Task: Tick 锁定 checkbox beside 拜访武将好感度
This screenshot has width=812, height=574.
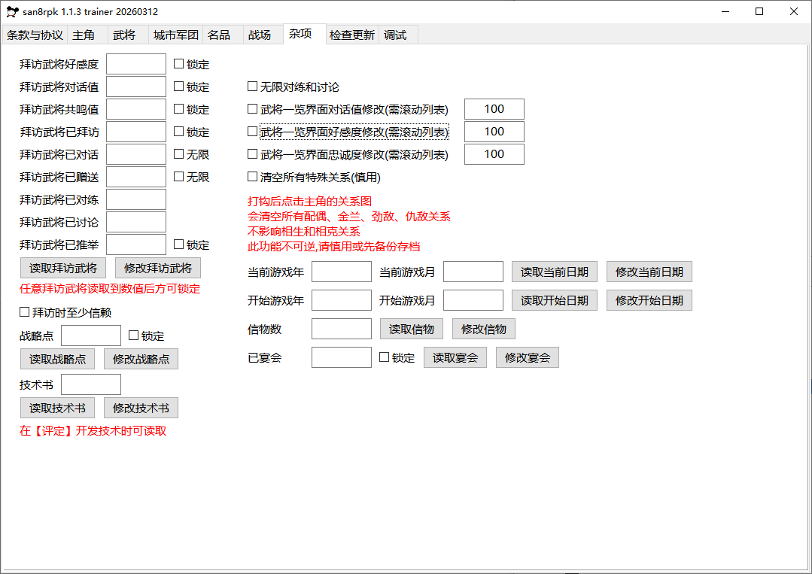Action: 179,64
